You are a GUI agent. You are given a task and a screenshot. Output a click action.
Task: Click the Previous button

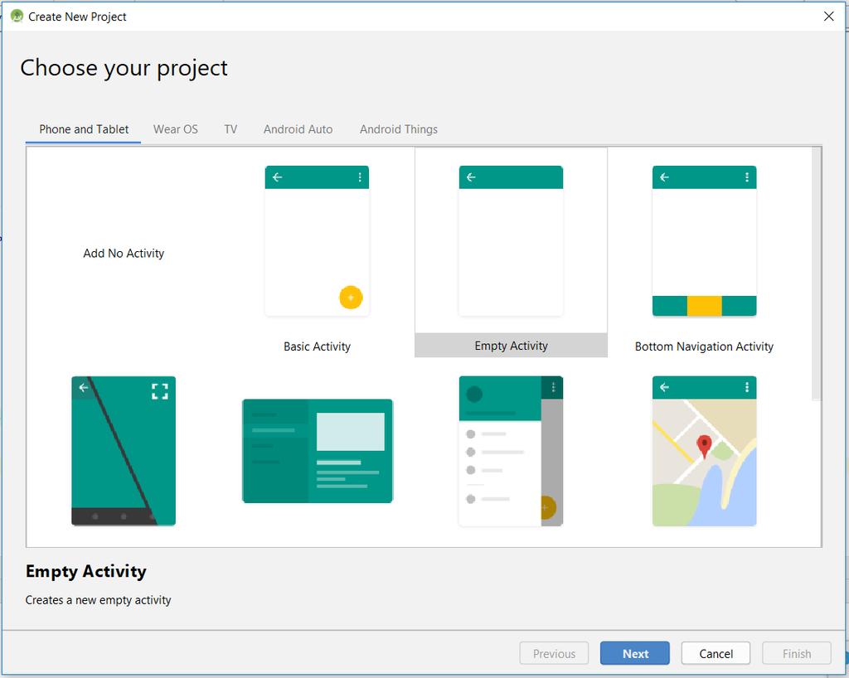554,653
